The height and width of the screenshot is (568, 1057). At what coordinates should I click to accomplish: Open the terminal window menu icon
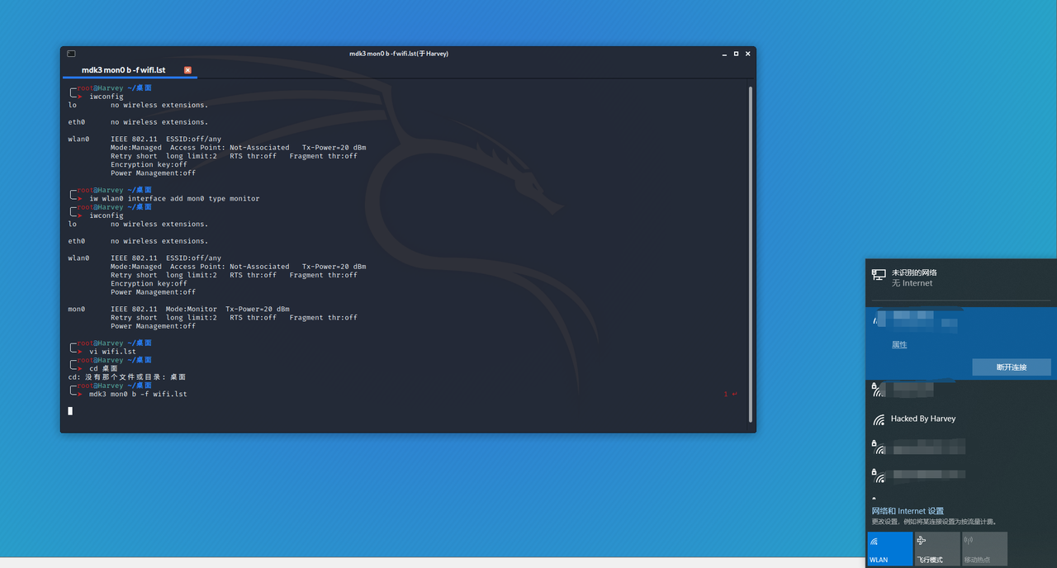[x=72, y=54]
